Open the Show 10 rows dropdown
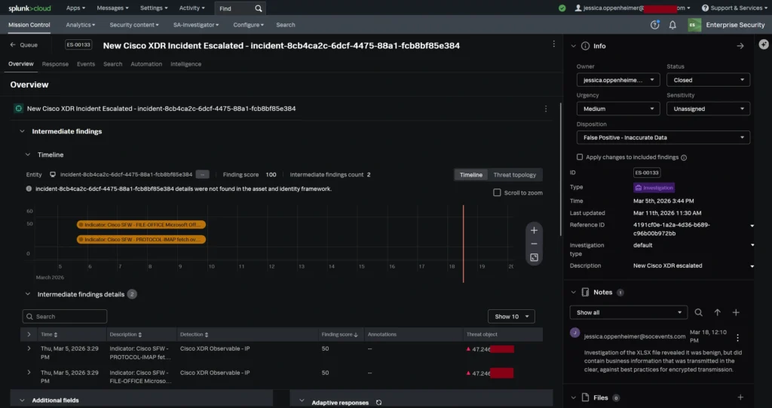The image size is (772, 408). point(511,317)
